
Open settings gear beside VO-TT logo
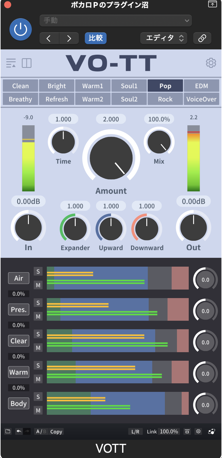pos(211,63)
